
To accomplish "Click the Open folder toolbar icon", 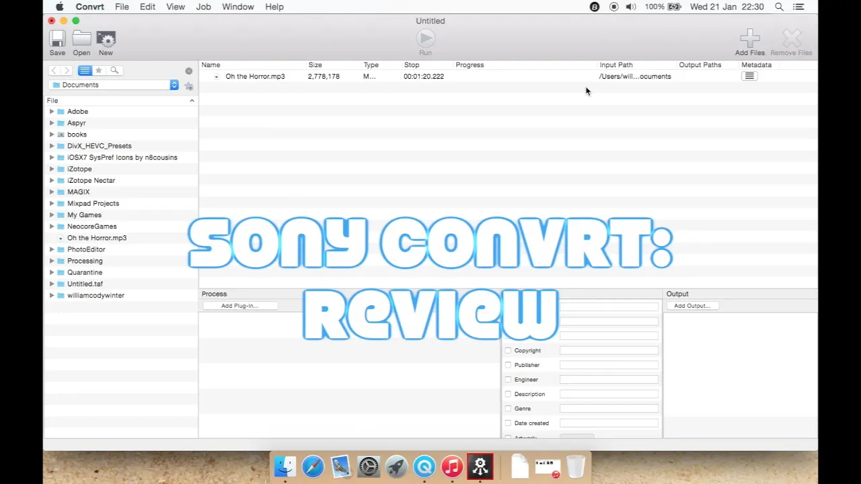I will (x=81, y=38).
